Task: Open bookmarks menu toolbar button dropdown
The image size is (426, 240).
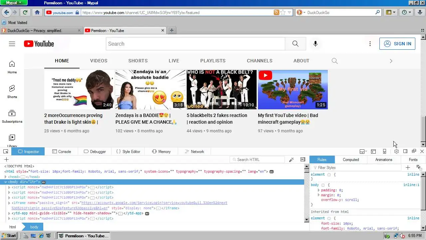Action: click(391, 12)
